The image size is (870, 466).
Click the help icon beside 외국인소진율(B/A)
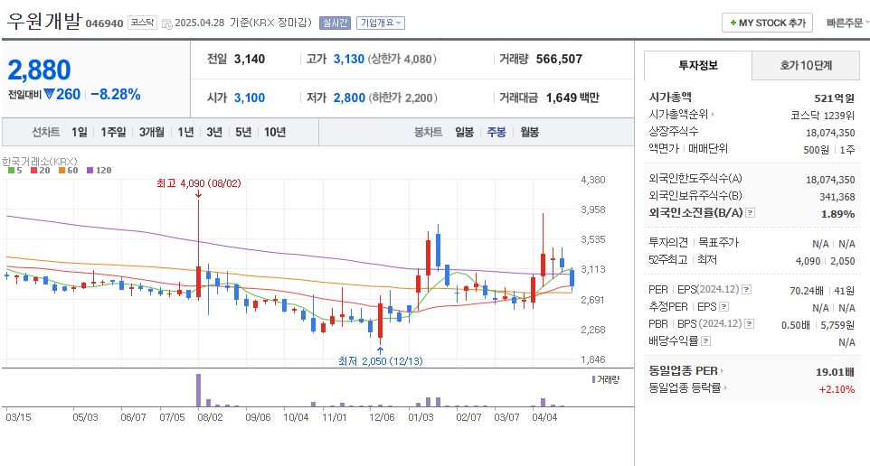[x=750, y=213]
